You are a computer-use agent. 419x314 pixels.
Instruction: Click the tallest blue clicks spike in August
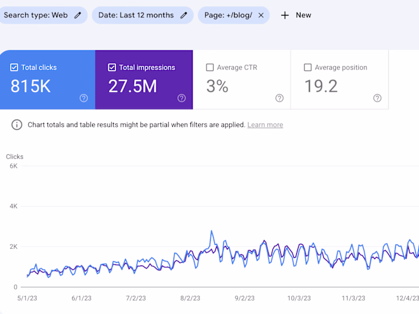212,231
